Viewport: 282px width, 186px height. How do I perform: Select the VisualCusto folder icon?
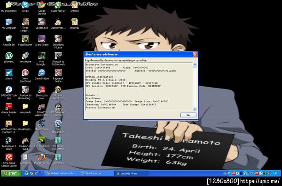(25, 125)
